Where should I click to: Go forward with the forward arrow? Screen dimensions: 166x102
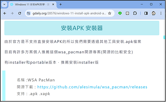pos(12,13)
